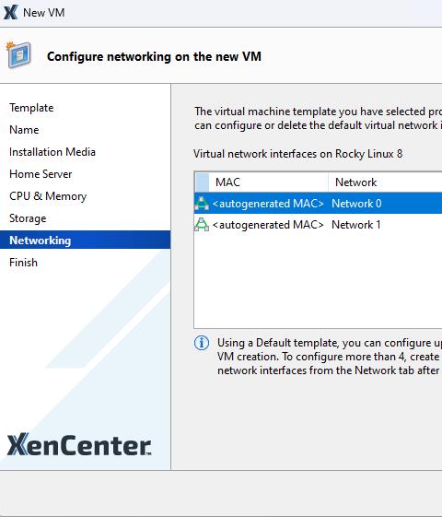Select the Network 1 interface row

click(319, 225)
